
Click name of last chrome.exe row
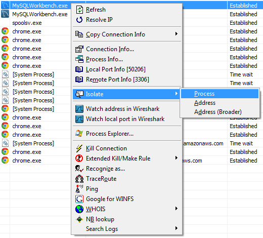point(27,161)
